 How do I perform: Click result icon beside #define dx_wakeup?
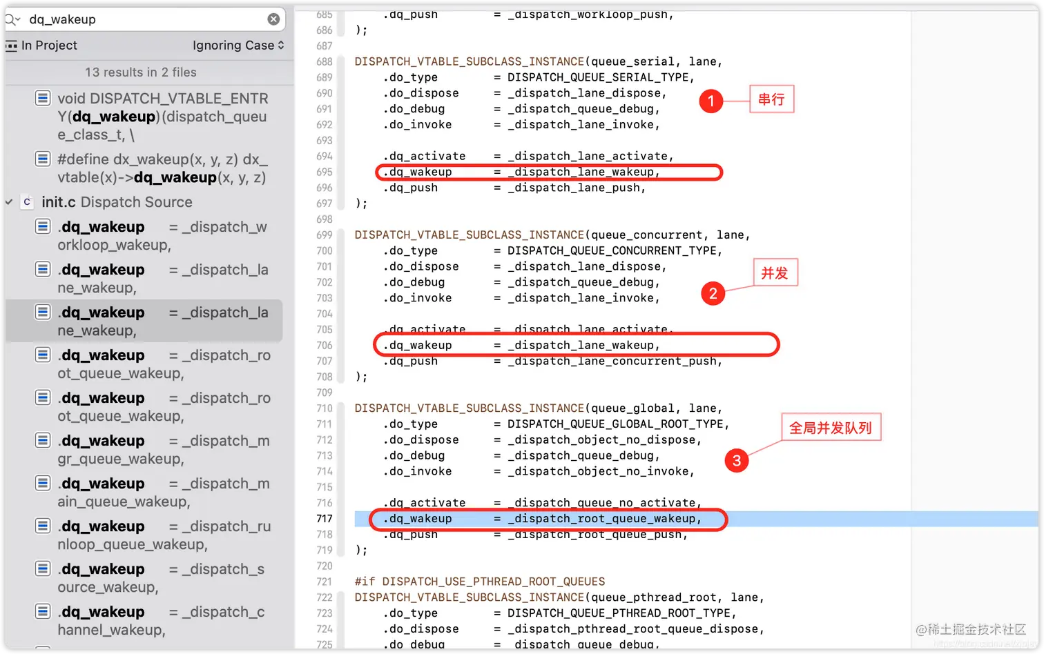[43, 159]
